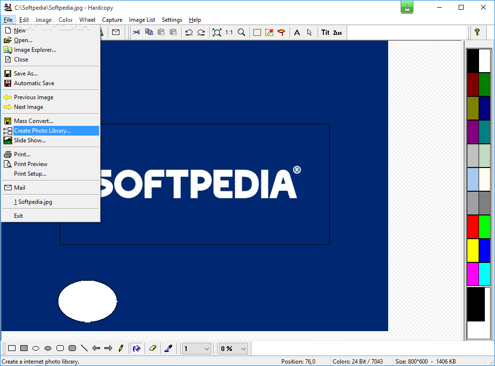Activate the dashed rectangle selection tool
Viewport: 495px width, 366px height.
pyautogui.click(x=257, y=32)
